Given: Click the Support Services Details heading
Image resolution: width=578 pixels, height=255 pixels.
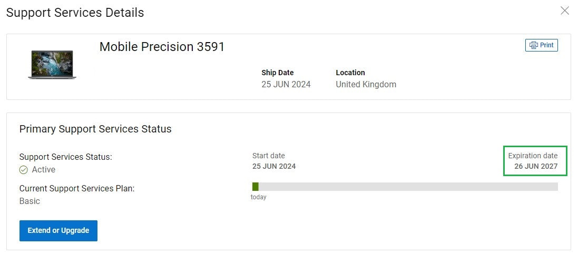Looking at the screenshot, I should pos(75,13).
